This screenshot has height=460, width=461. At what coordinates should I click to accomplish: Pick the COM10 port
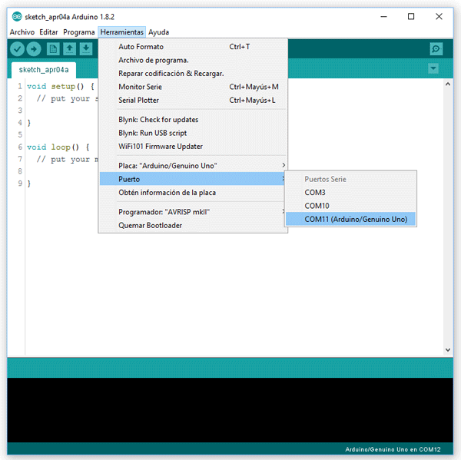coord(350,206)
